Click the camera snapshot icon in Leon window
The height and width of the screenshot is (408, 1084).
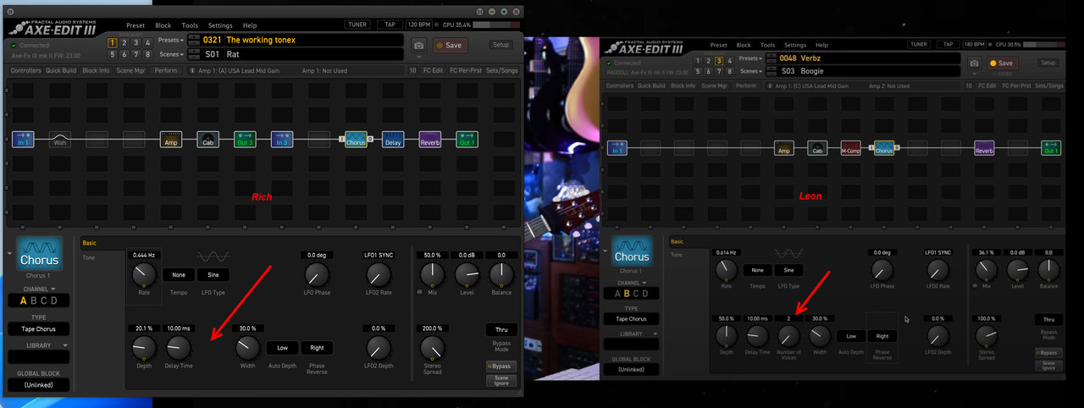975,63
